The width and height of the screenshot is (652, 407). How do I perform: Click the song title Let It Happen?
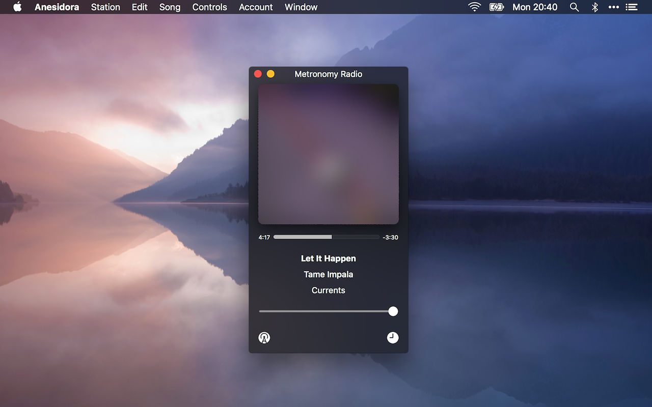(x=329, y=258)
